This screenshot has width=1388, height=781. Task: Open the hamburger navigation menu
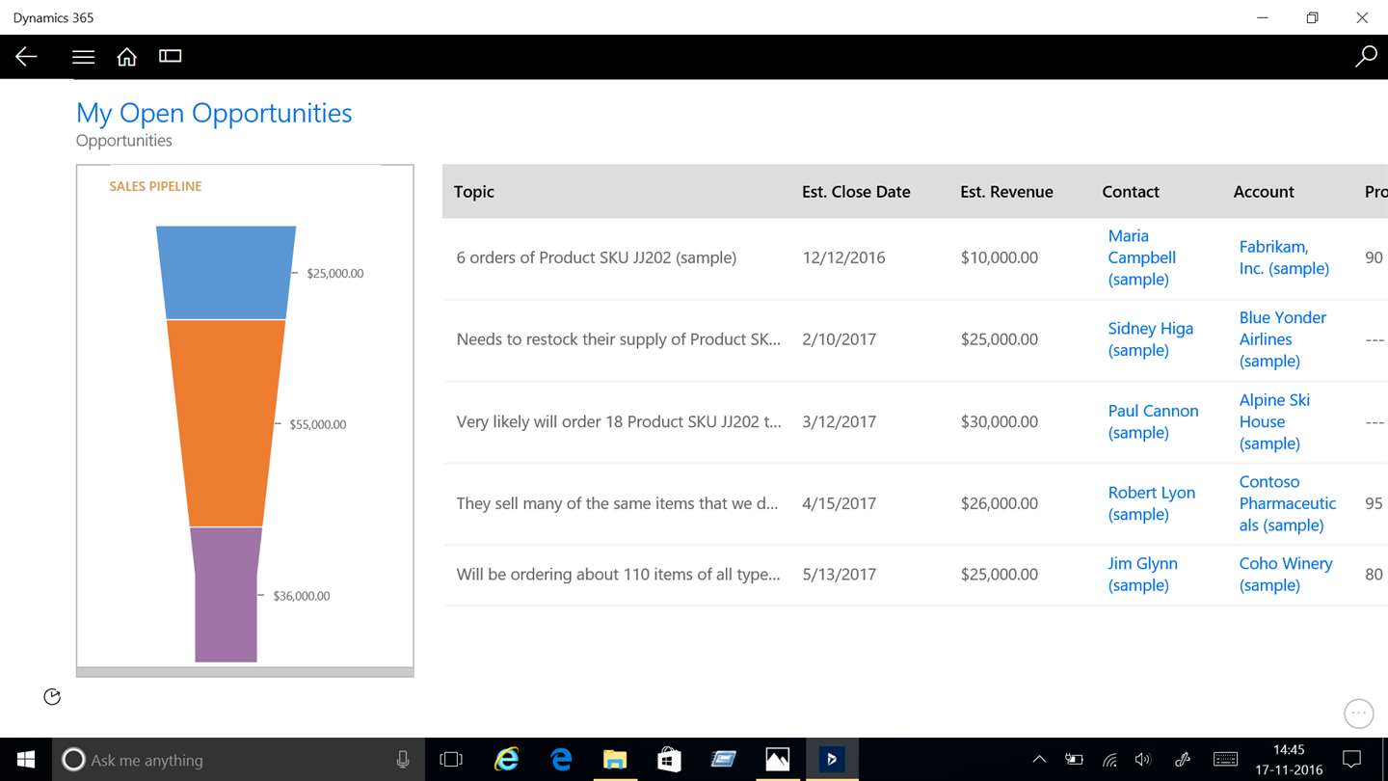click(x=84, y=57)
